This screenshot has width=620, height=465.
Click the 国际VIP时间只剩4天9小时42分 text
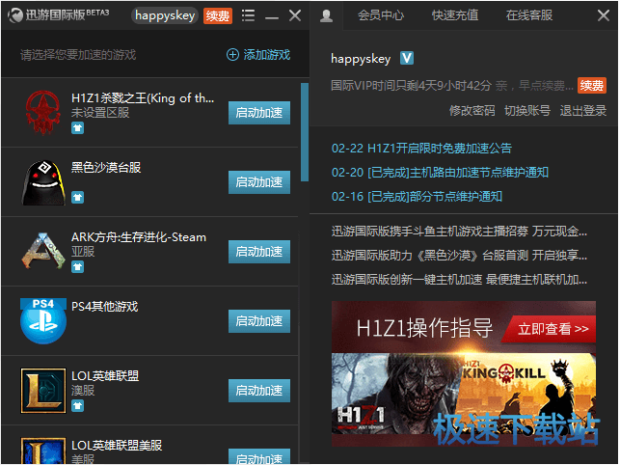pyautogui.click(x=411, y=86)
